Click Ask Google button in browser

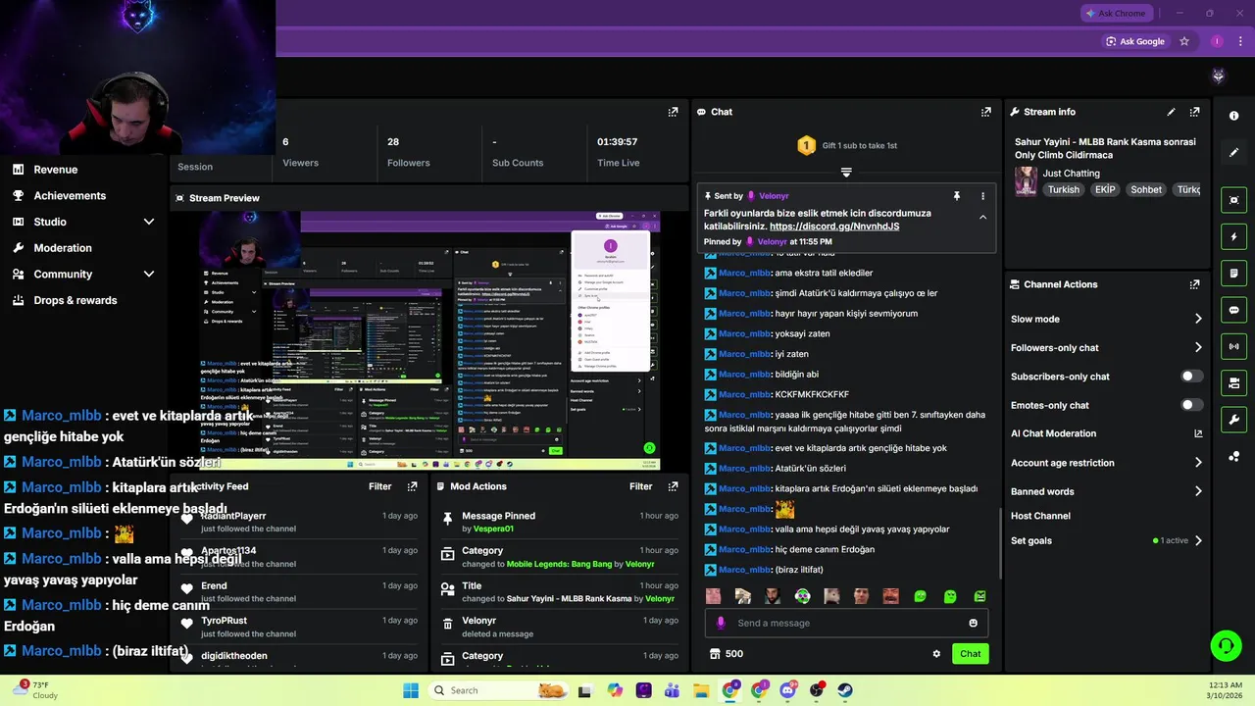[1135, 41]
